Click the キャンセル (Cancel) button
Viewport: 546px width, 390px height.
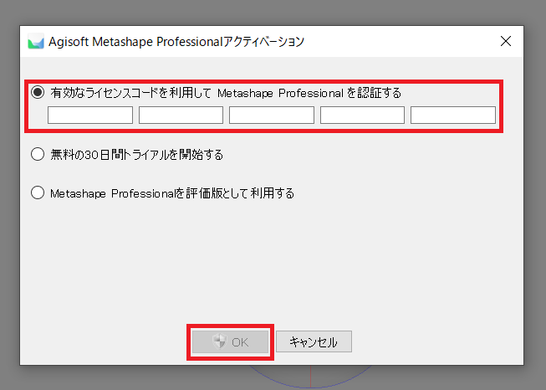coord(314,342)
